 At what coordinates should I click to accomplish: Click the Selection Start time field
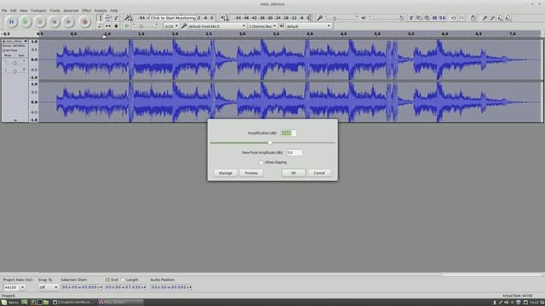tap(82, 287)
